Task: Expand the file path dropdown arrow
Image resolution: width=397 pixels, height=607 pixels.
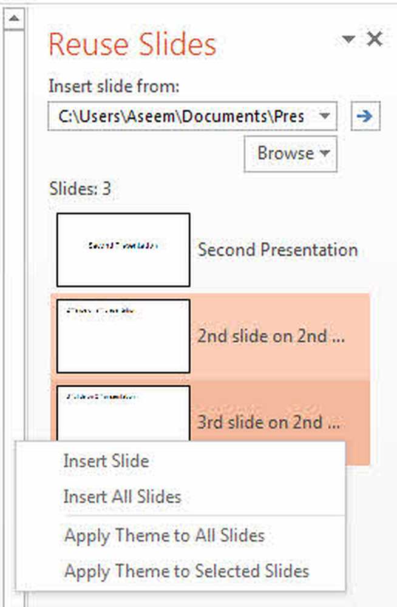Action: 325,116
